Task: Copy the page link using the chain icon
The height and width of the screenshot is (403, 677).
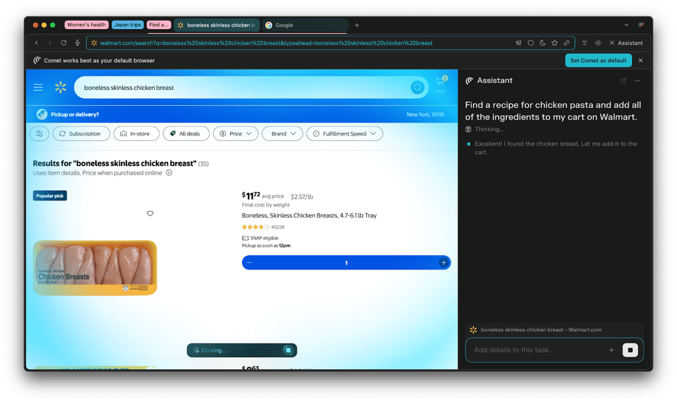Action: pos(567,43)
